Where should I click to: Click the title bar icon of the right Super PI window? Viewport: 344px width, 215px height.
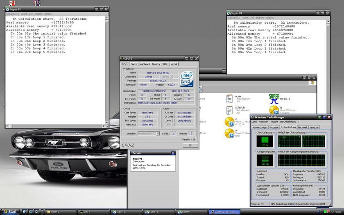tap(229, 13)
